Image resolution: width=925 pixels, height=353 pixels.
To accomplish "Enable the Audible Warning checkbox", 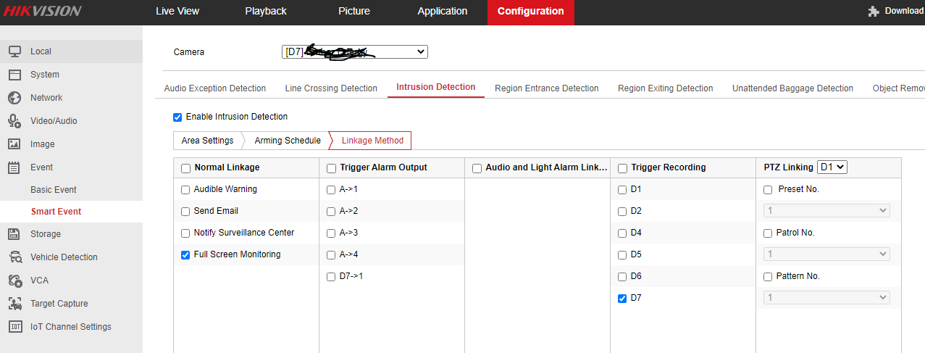I will (x=185, y=190).
